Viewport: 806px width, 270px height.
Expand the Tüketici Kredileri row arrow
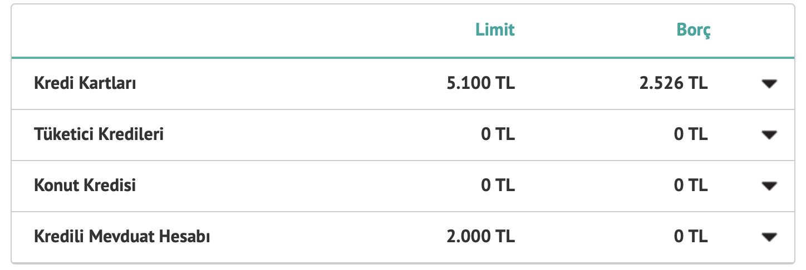click(x=769, y=134)
